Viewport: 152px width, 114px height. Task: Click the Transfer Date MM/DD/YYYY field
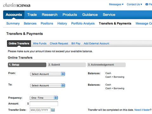pos(40,110)
